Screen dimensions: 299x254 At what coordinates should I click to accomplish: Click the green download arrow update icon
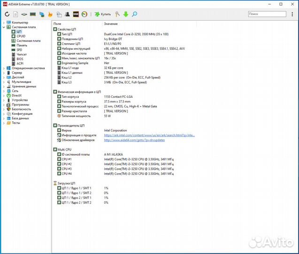point(125,14)
